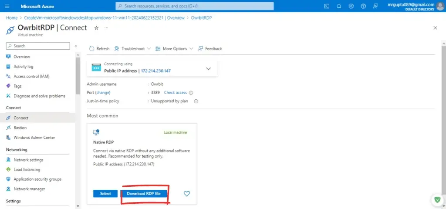The height and width of the screenshot is (209, 446).
Task: Pin OwrbitRDP with the favorite star
Action: click(96, 28)
